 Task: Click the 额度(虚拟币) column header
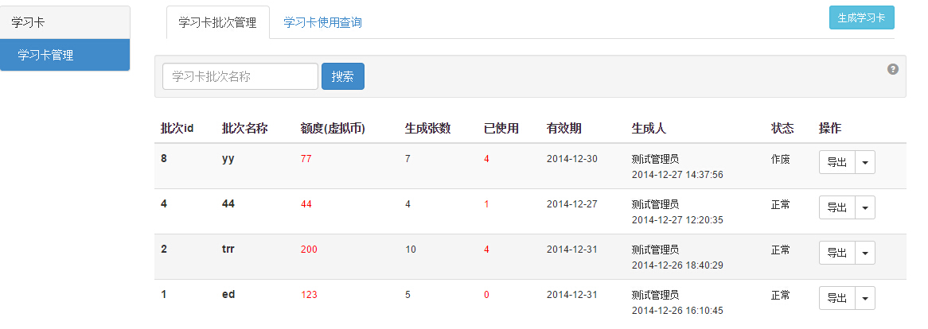pyautogui.click(x=333, y=128)
